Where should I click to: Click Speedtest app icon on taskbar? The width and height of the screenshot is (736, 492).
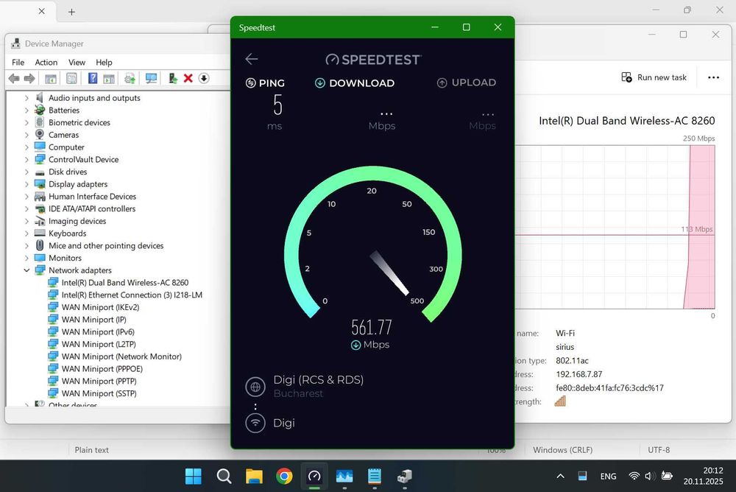[314, 476]
